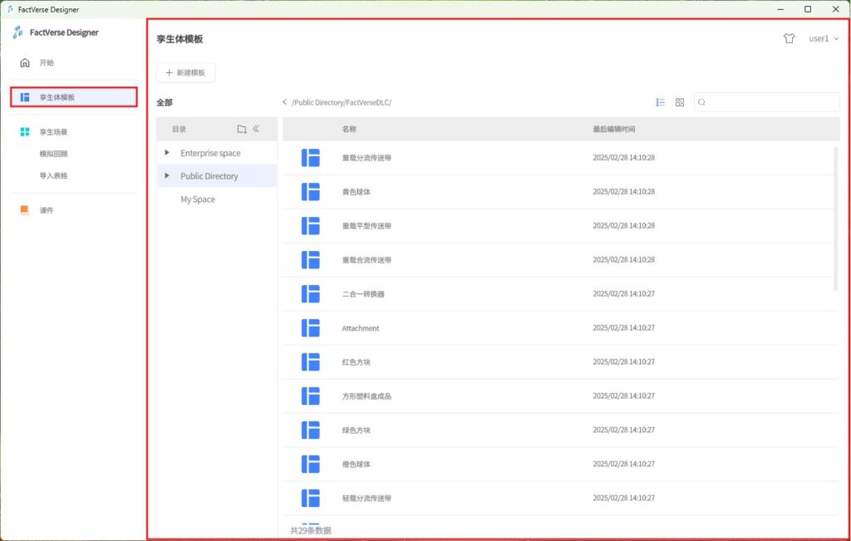The height and width of the screenshot is (541, 851).
Task: Collapse the directory panel with double-chevron
Action: point(257,129)
